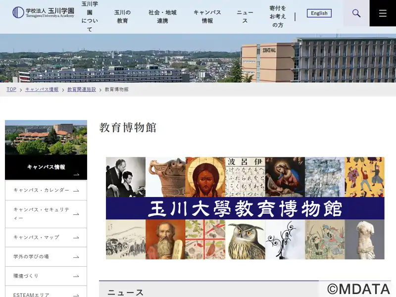Go to TOP breadcrumb link
The image size is (396, 297).
(x=11, y=90)
